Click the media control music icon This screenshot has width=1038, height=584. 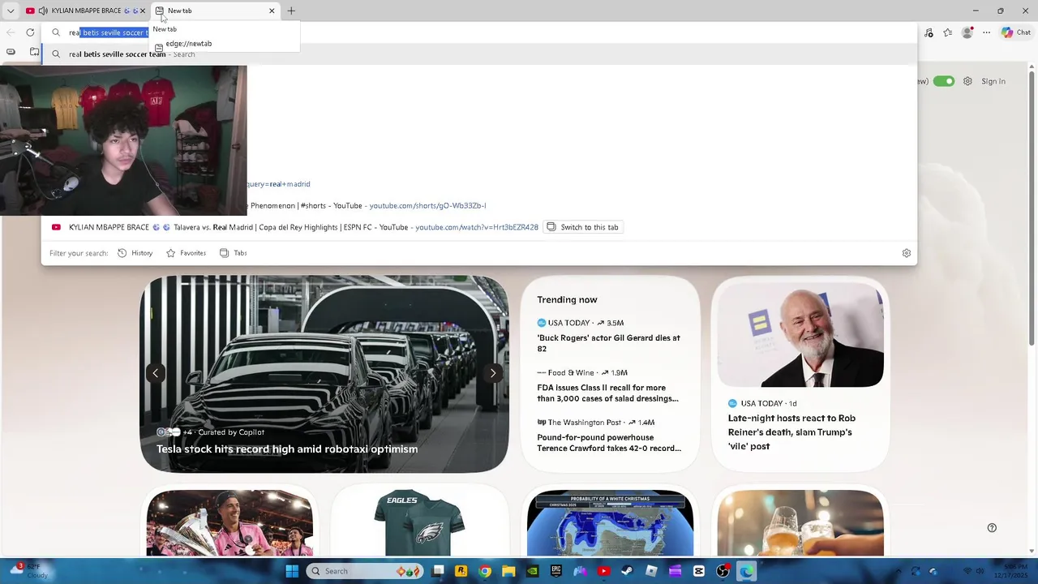click(x=929, y=32)
